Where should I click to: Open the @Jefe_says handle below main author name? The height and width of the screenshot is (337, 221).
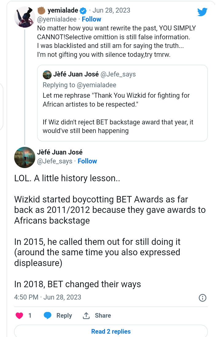[55, 161]
